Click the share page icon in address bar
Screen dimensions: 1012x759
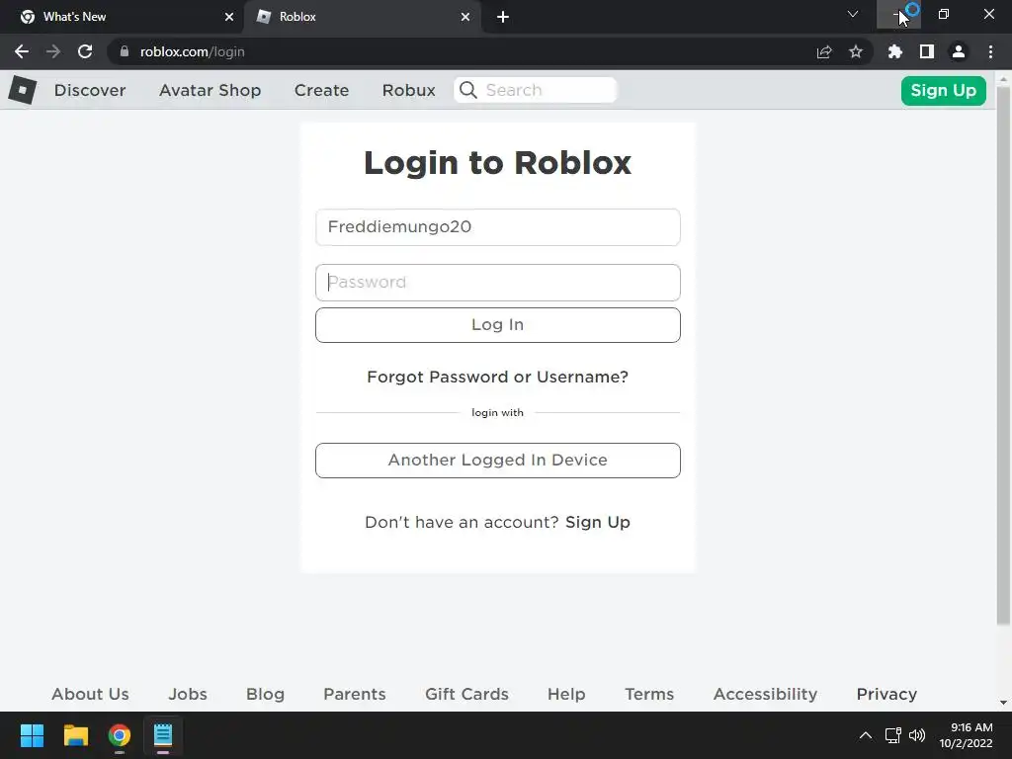tap(824, 51)
